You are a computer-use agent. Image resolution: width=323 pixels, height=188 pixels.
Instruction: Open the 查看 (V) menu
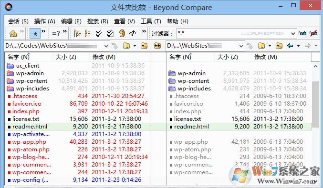pos(124,21)
